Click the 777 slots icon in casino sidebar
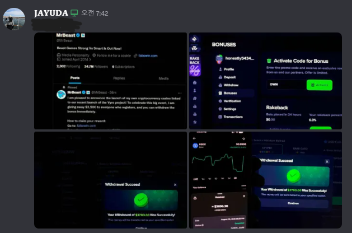The height and width of the screenshot is (233, 352). coord(194,48)
